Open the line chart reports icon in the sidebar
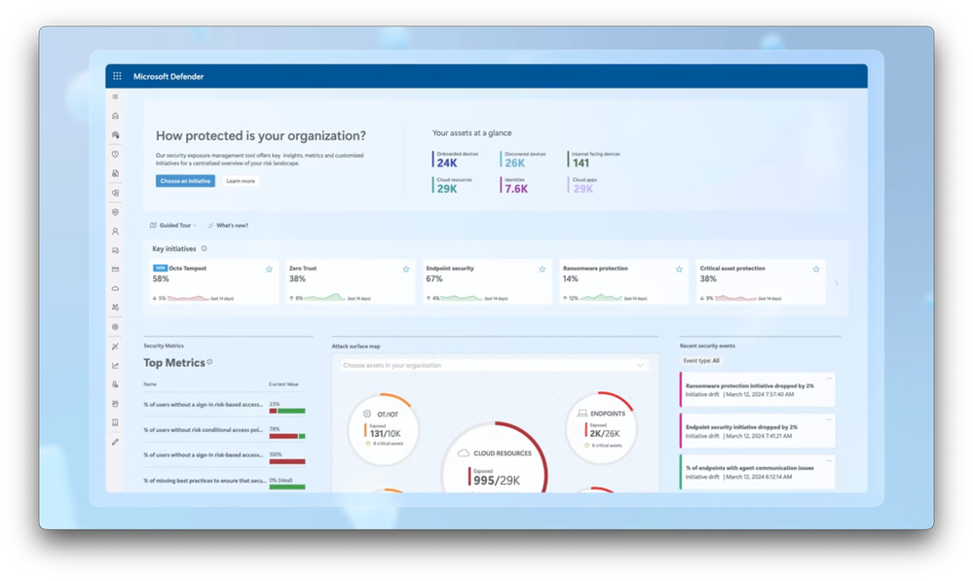 (116, 366)
